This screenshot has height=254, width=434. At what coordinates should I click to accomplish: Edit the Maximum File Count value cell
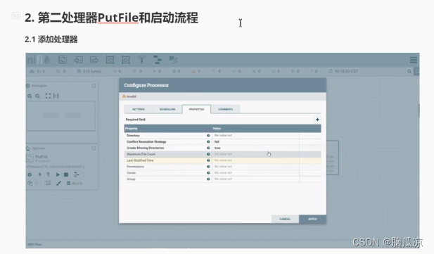[x=255, y=154]
